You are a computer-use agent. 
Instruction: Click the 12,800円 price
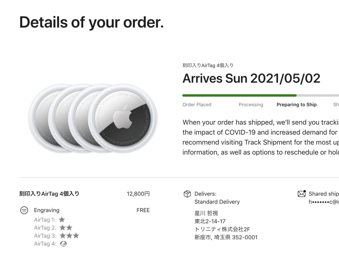point(138,194)
